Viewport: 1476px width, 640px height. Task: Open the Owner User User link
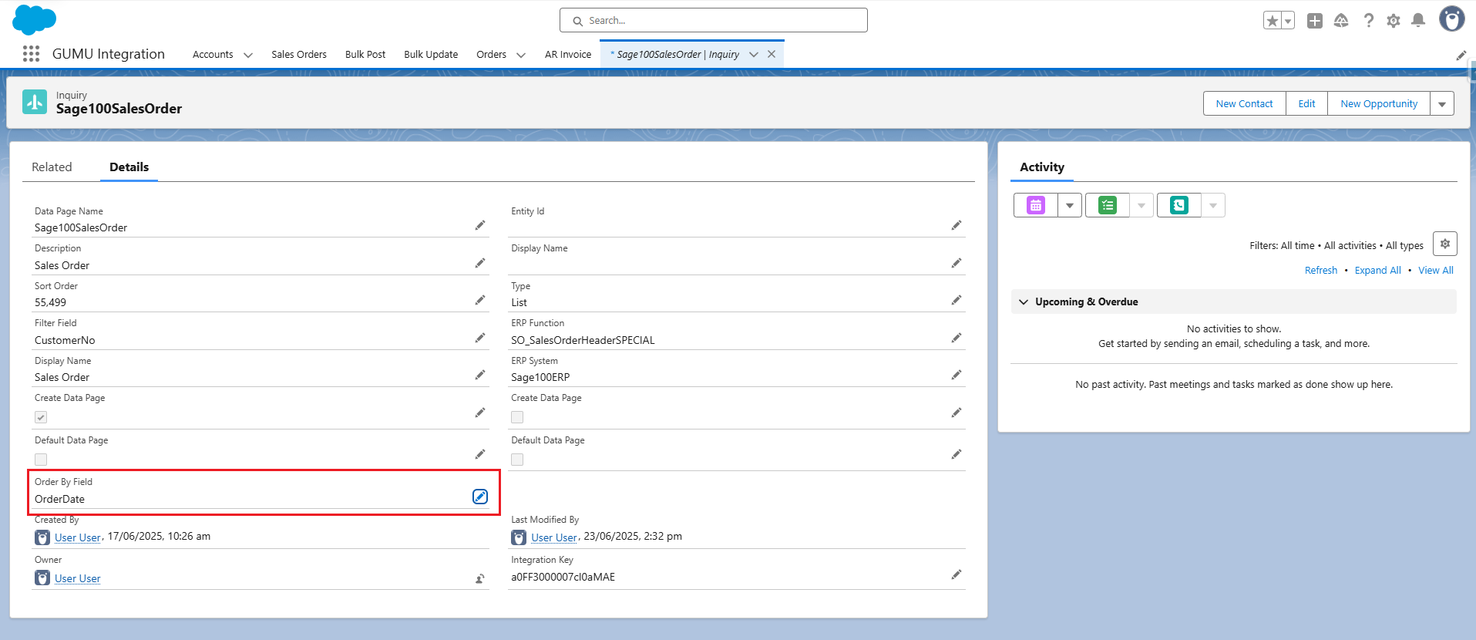[x=78, y=578]
